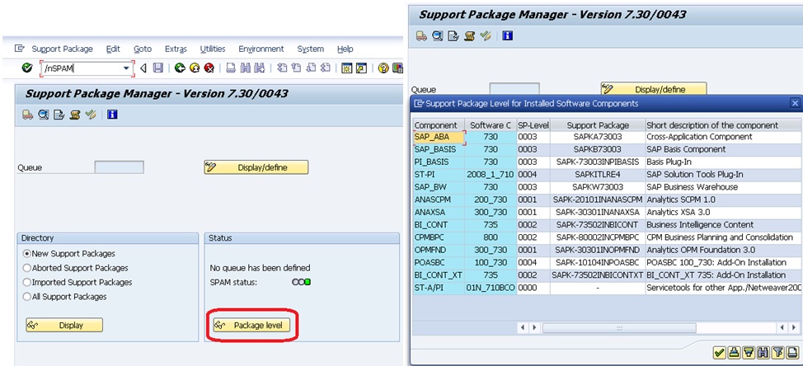Click the yellow Exit up-arrow icon

pos(194,68)
